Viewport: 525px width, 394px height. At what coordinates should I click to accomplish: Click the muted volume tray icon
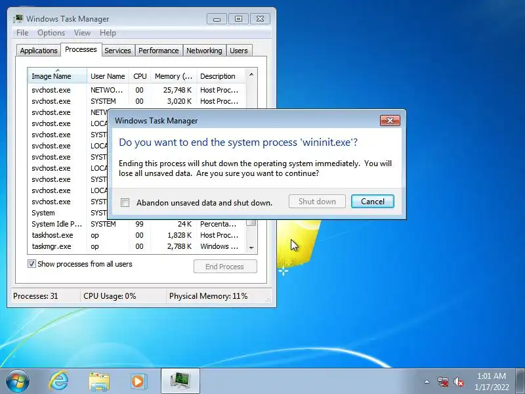click(459, 382)
